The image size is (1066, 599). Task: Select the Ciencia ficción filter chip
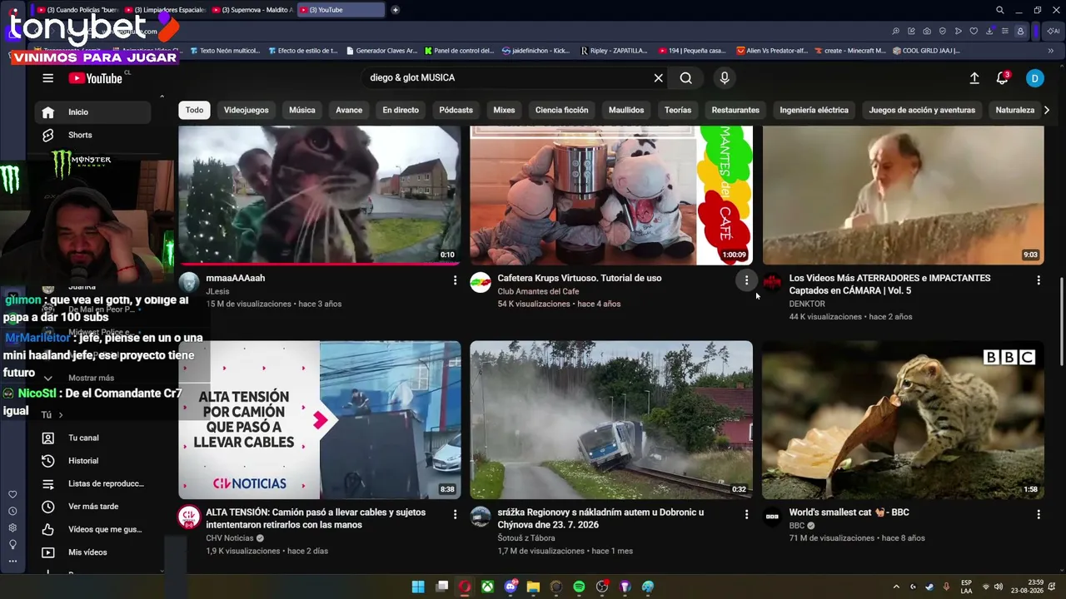[561, 110]
